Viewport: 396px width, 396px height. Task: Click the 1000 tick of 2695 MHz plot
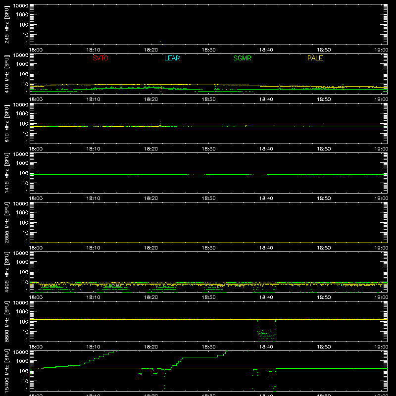(x=22, y=213)
